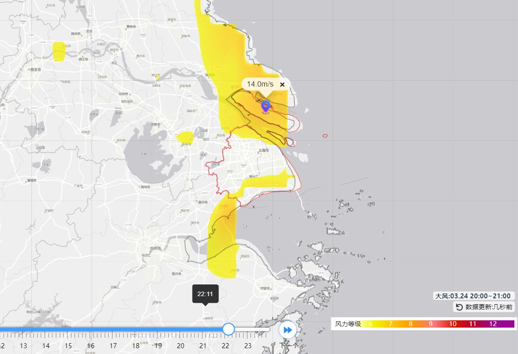Click the 常州市 label on the map
The image size is (518, 354).
pos(123,94)
